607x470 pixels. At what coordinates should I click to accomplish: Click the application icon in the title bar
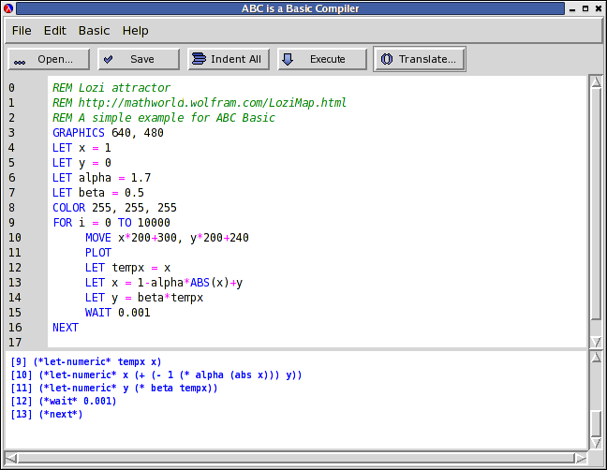(x=9, y=8)
